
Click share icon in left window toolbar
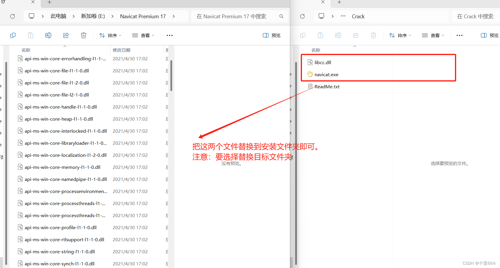point(66,35)
